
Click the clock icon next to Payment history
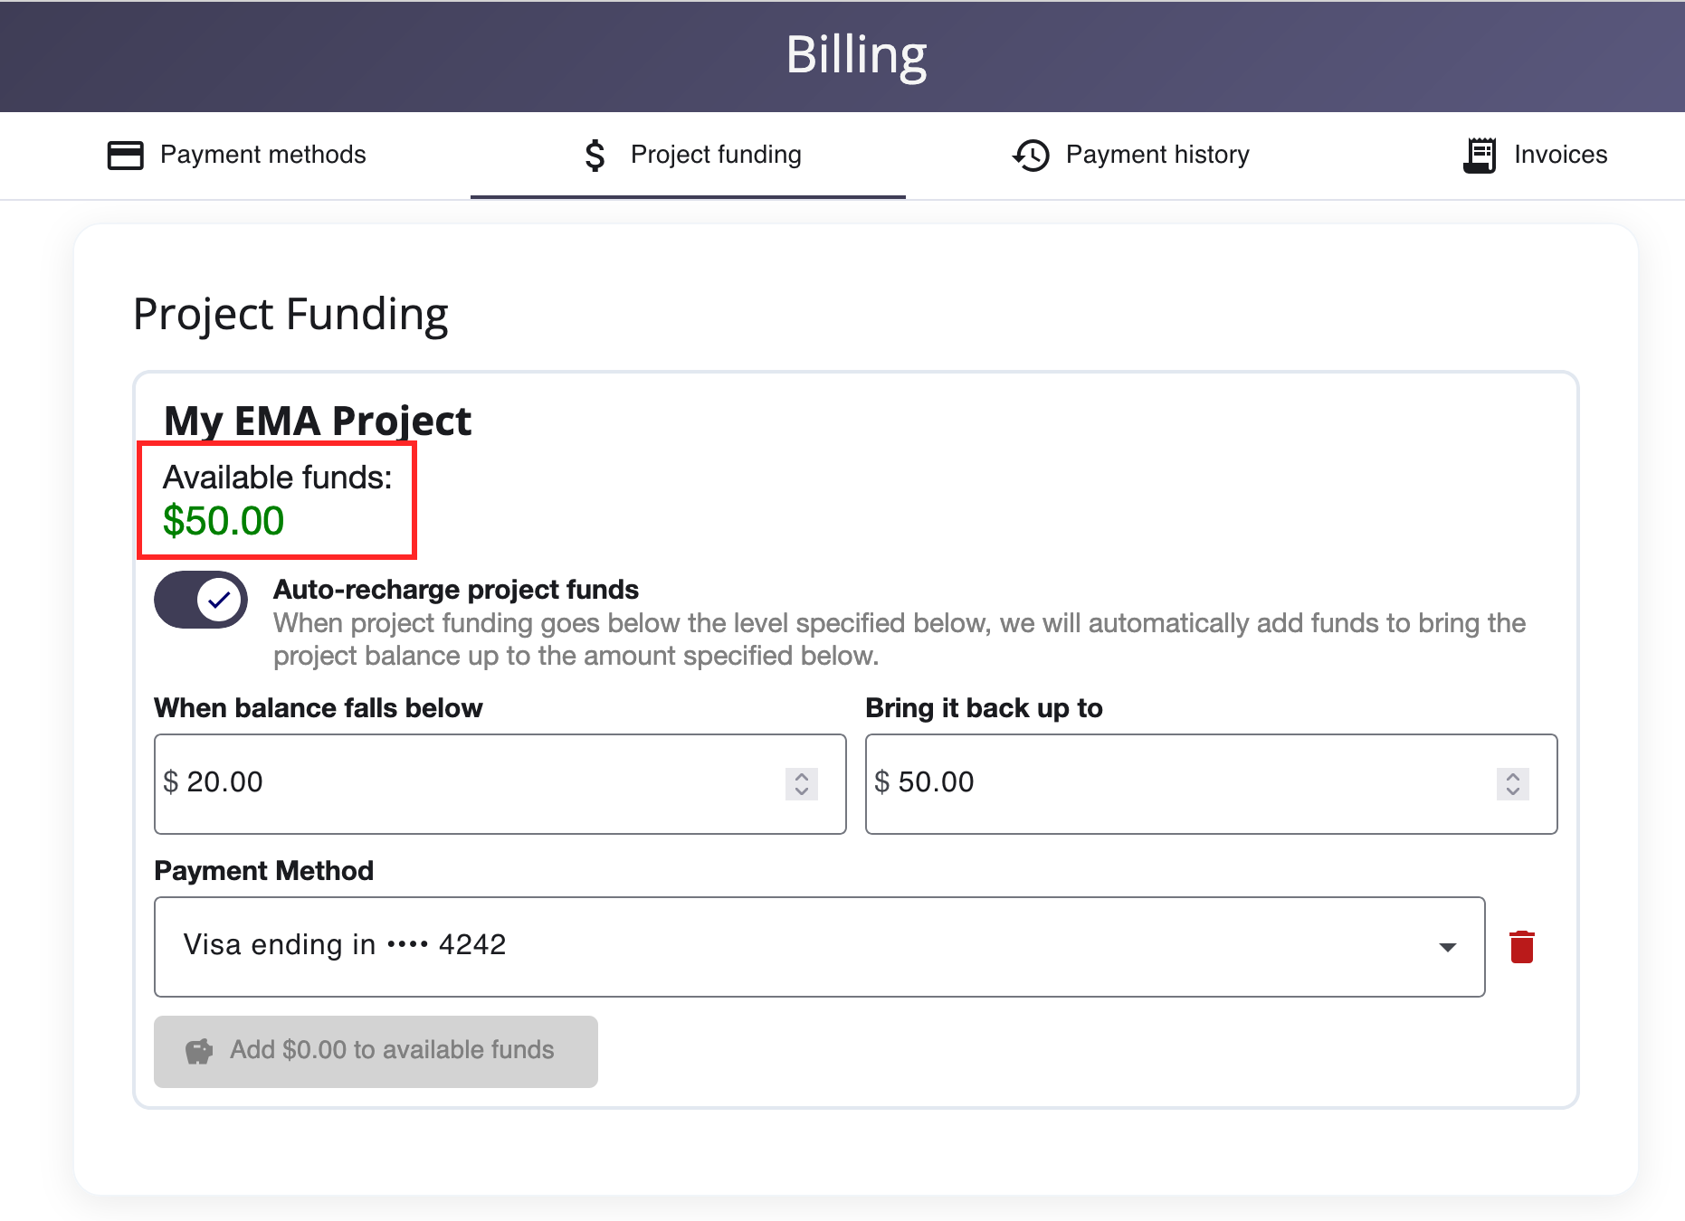click(1030, 155)
